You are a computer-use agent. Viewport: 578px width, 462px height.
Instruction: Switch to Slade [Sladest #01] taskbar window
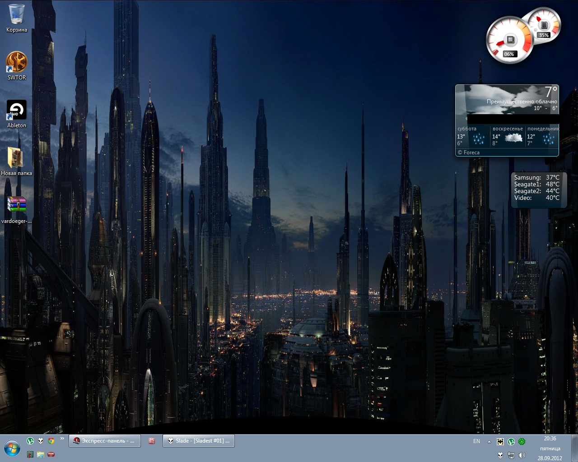[x=199, y=441]
